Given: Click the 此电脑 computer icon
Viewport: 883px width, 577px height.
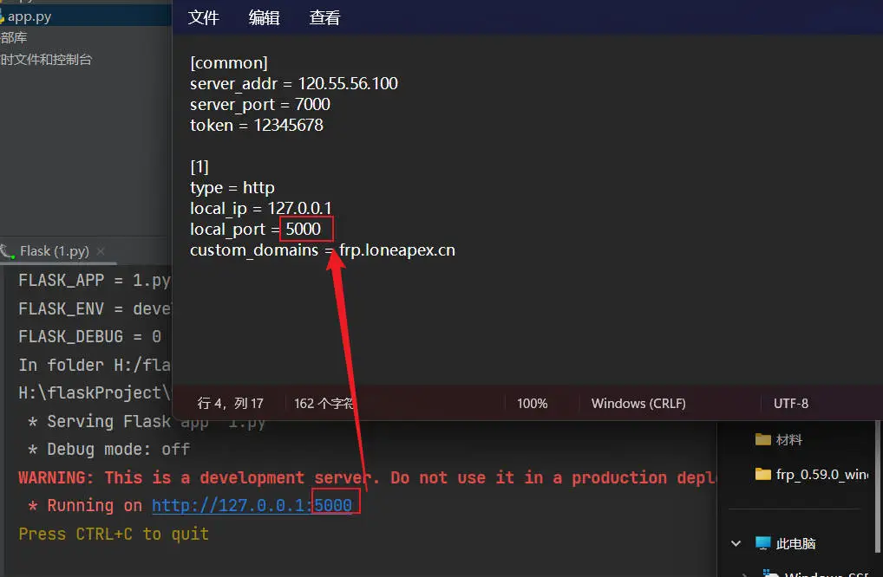Looking at the screenshot, I should tap(762, 543).
